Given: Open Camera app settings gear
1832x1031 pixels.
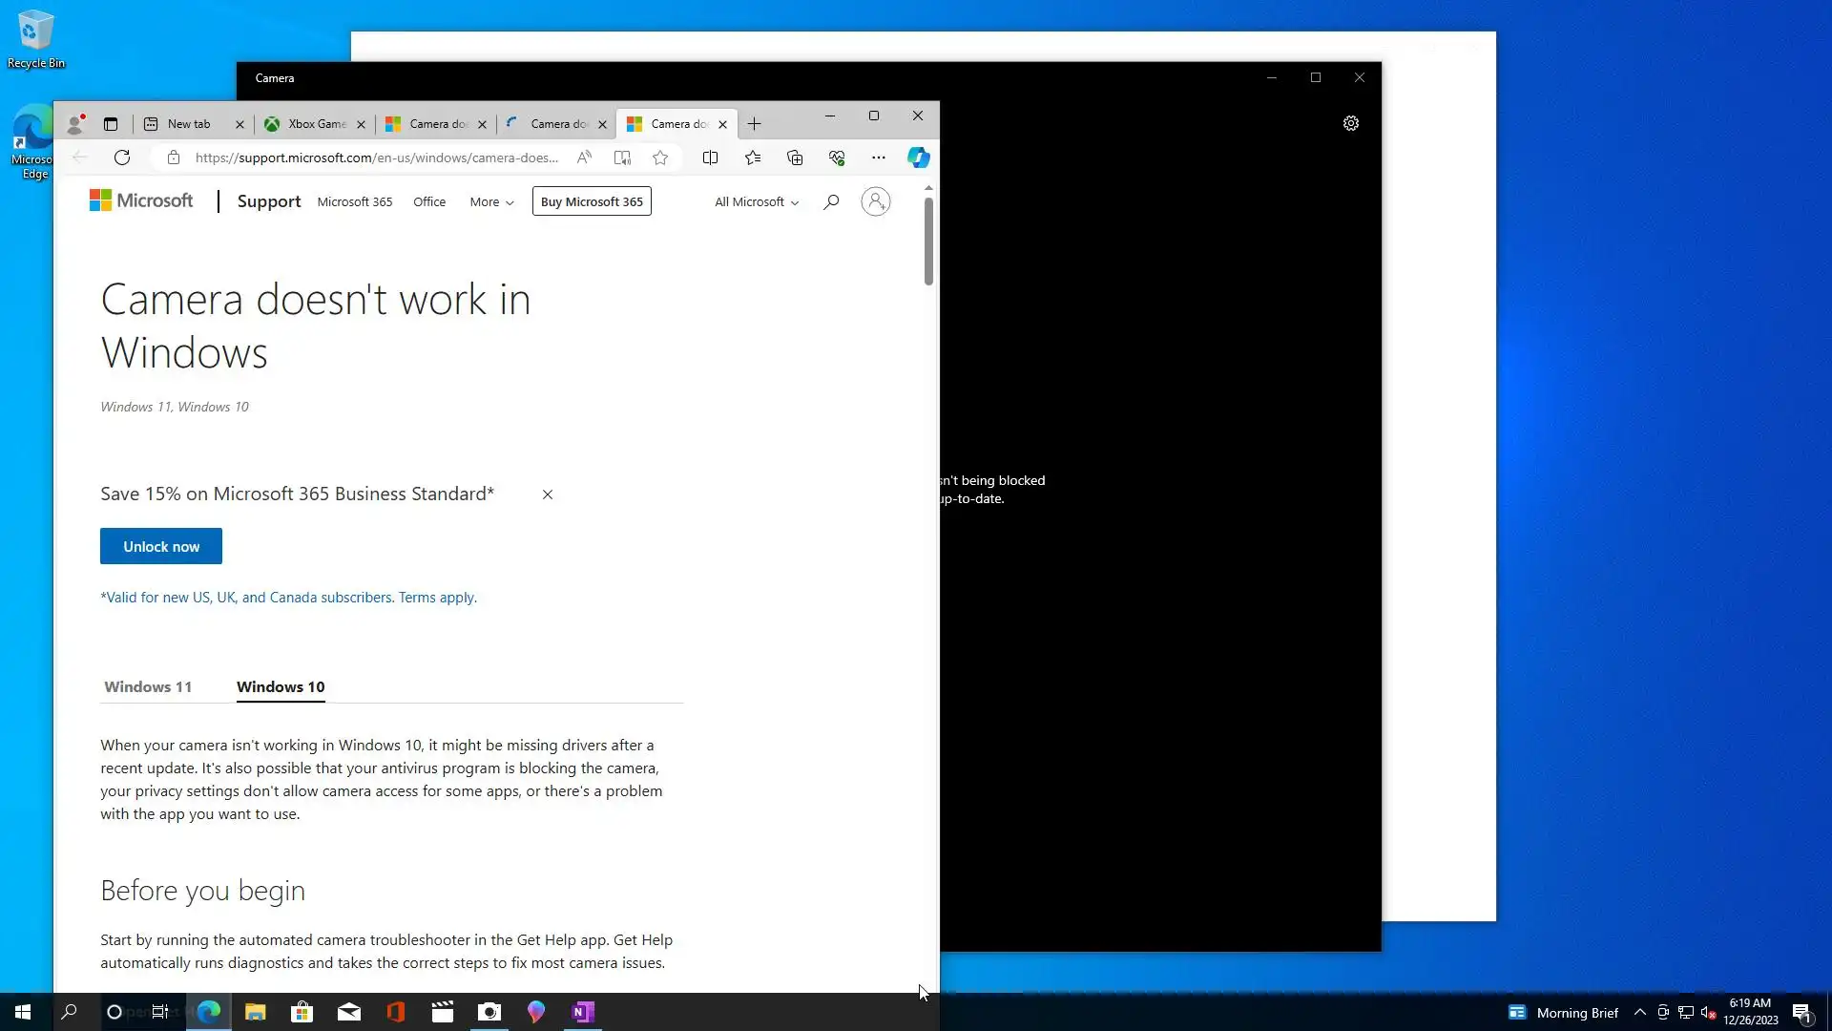Looking at the screenshot, I should [x=1350, y=123].
